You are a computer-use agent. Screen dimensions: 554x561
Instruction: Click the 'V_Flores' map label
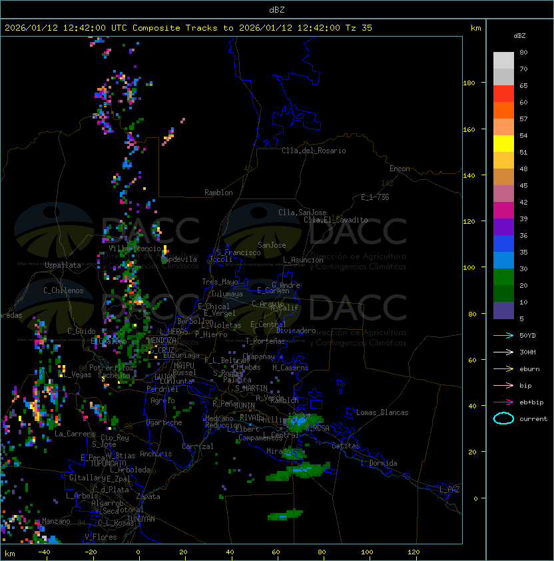click(101, 537)
